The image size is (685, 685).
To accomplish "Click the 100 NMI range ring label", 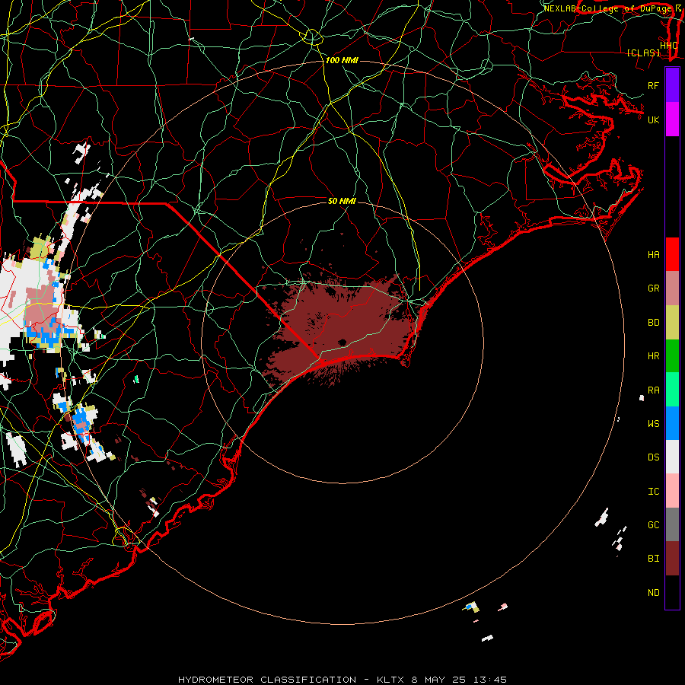I will pos(342,60).
